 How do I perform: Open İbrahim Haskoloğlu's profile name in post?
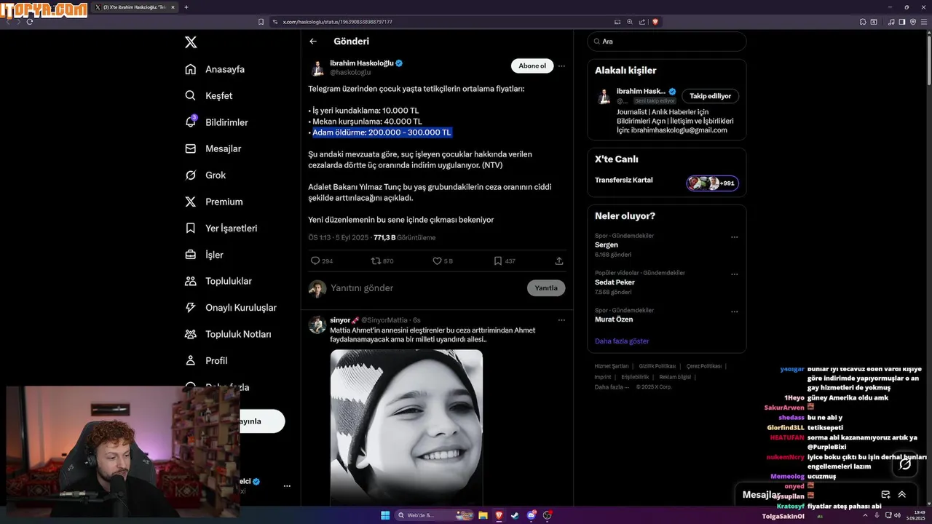tap(362, 63)
